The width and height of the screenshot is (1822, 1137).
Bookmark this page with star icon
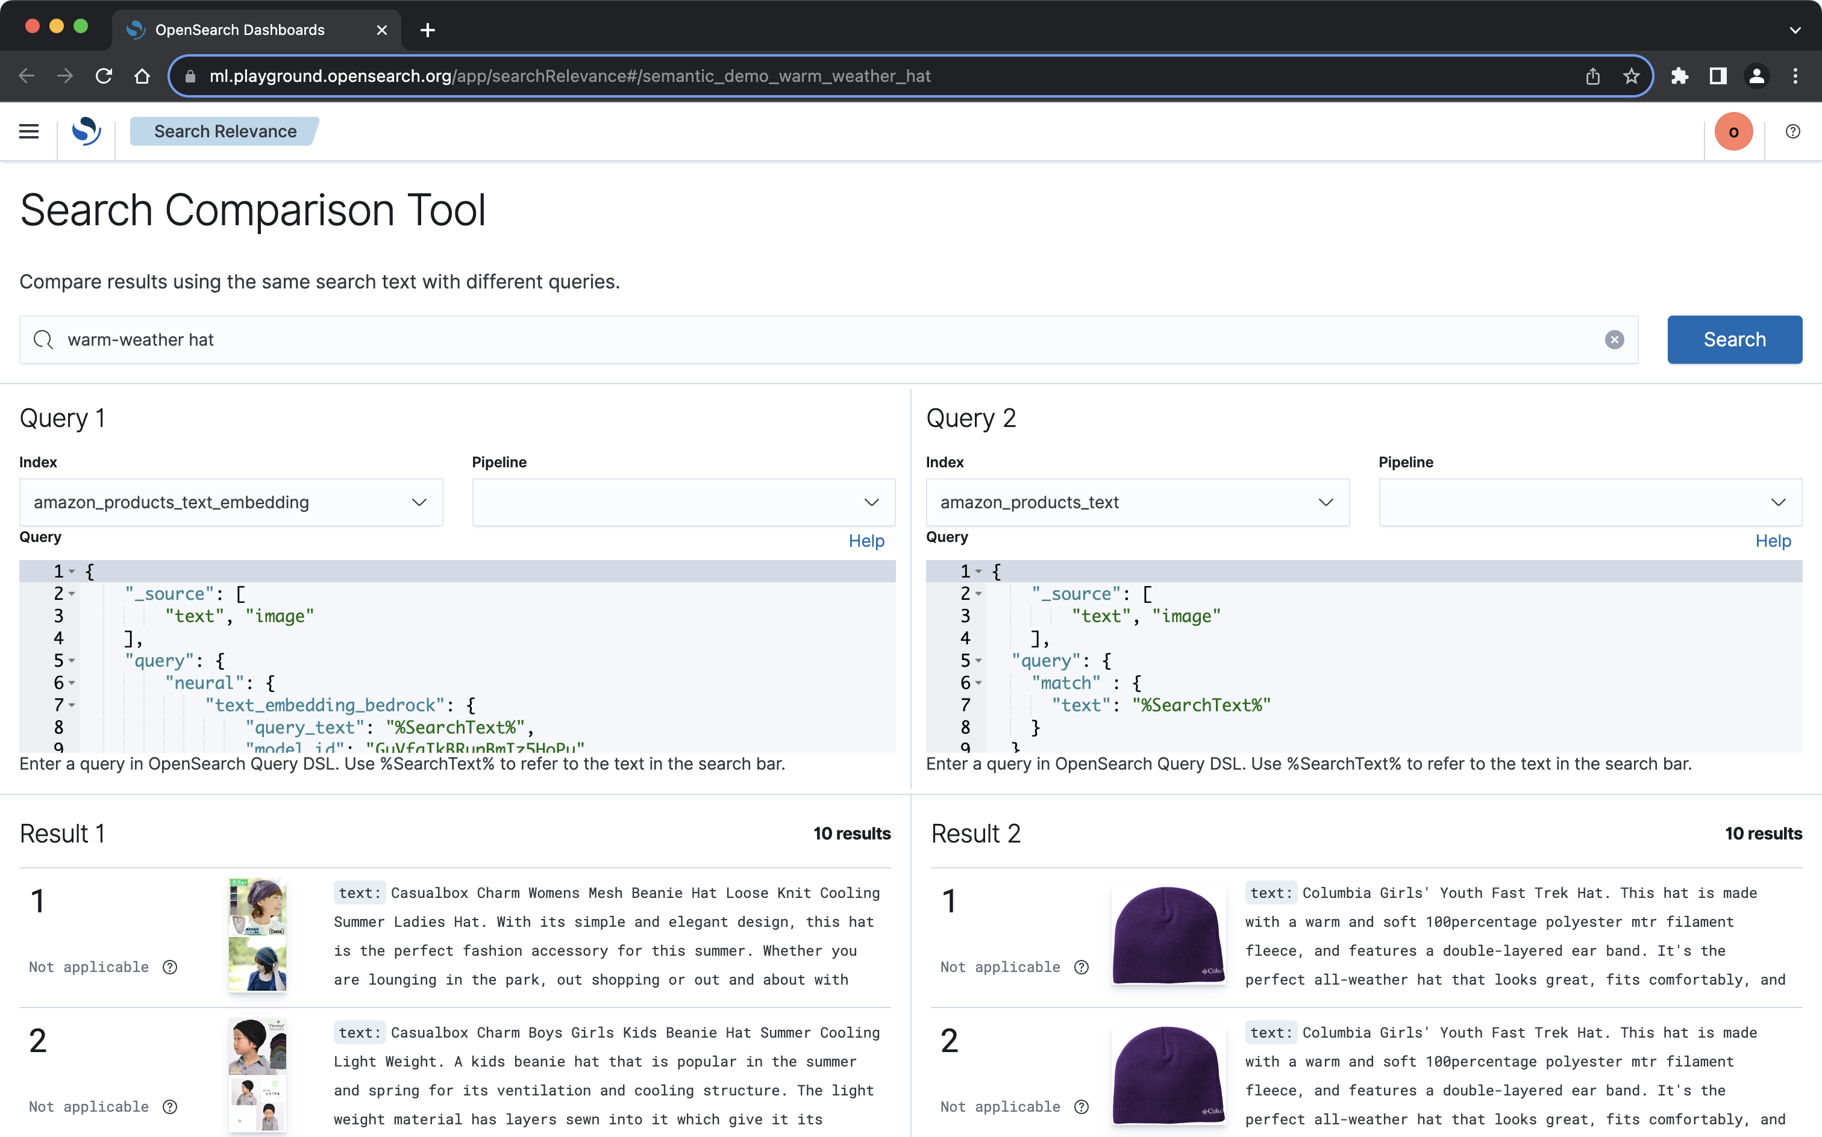[x=1631, y=76]
